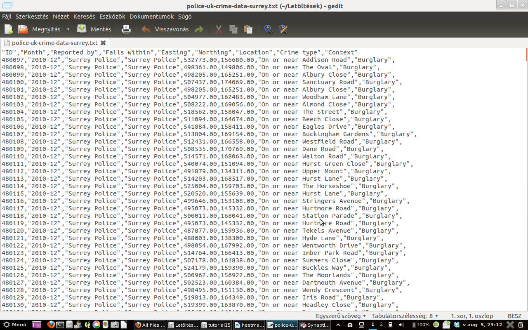Launch the camera screenshot launcher icon
Image resolution: width=528 pixels, height=330 pixels.
(114, 325)
